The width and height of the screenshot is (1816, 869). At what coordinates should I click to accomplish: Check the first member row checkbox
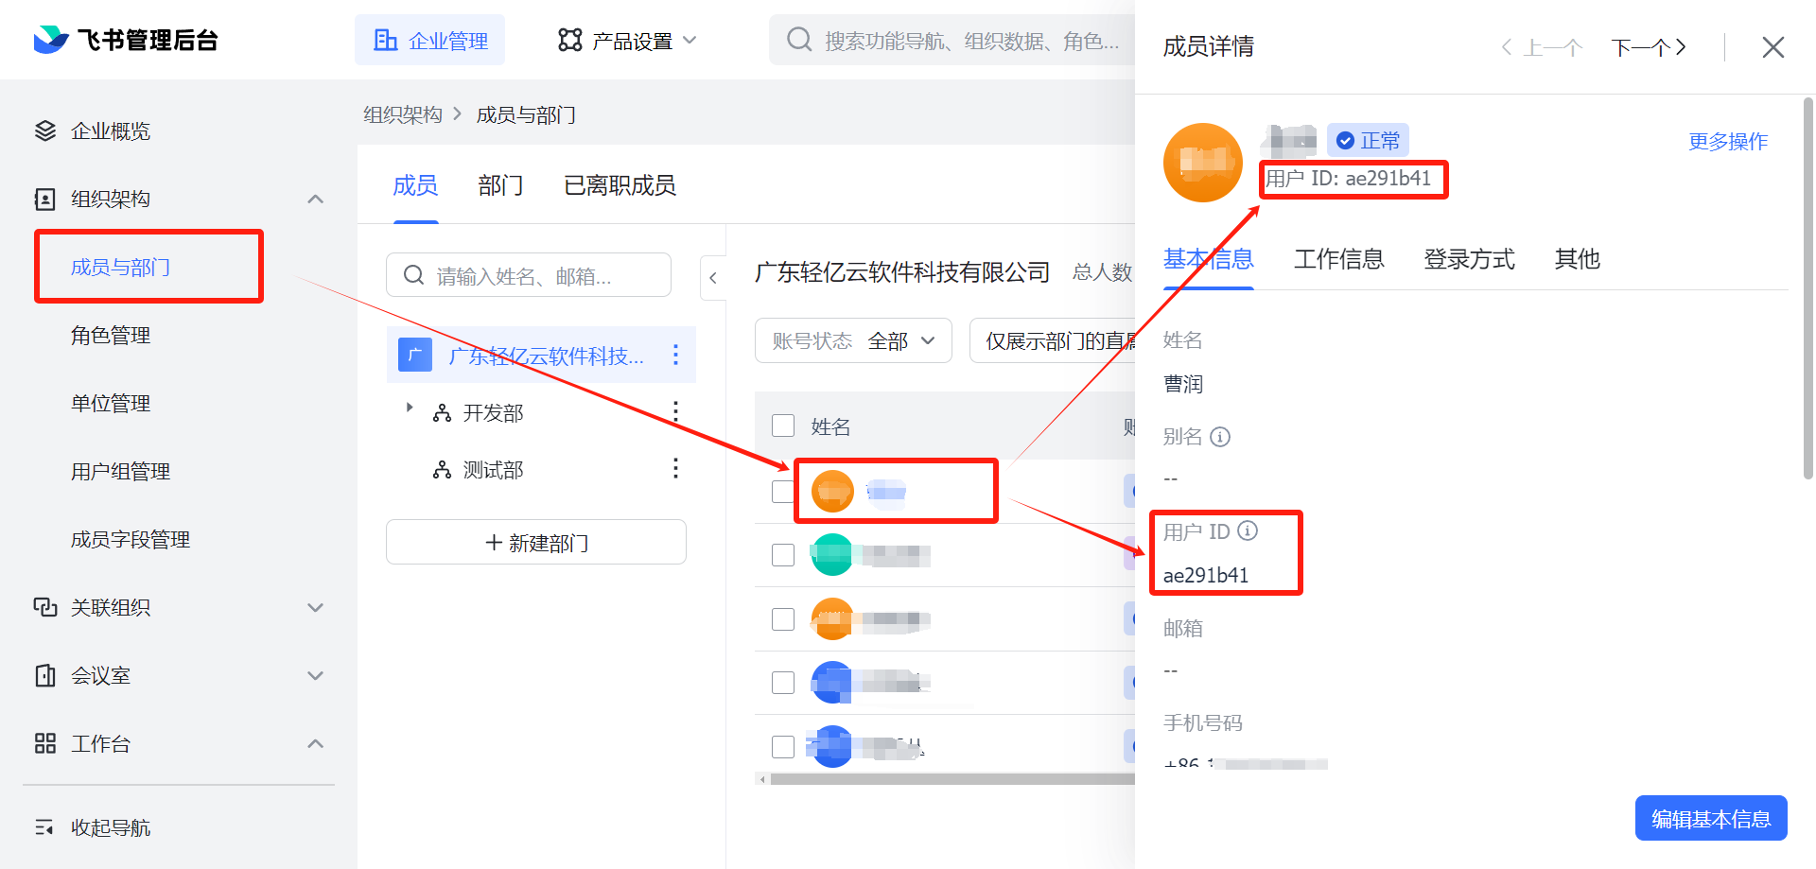[x=783, y=492]
